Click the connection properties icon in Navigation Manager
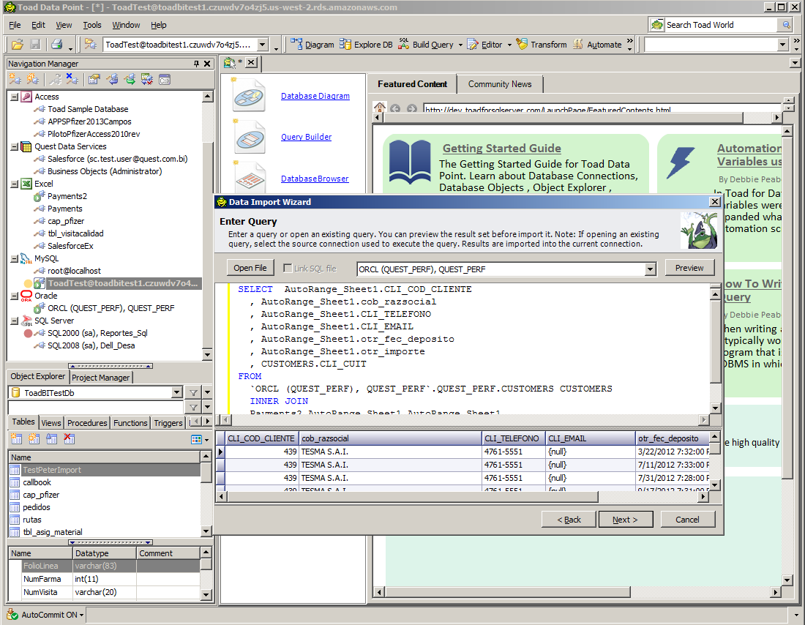 [94, 80]
